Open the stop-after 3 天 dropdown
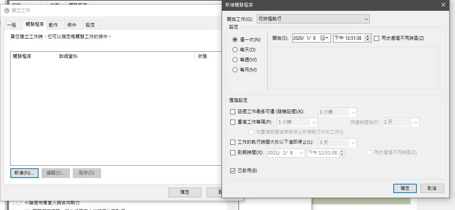Viewport: 455px width, 210px height. click(337, 142)
